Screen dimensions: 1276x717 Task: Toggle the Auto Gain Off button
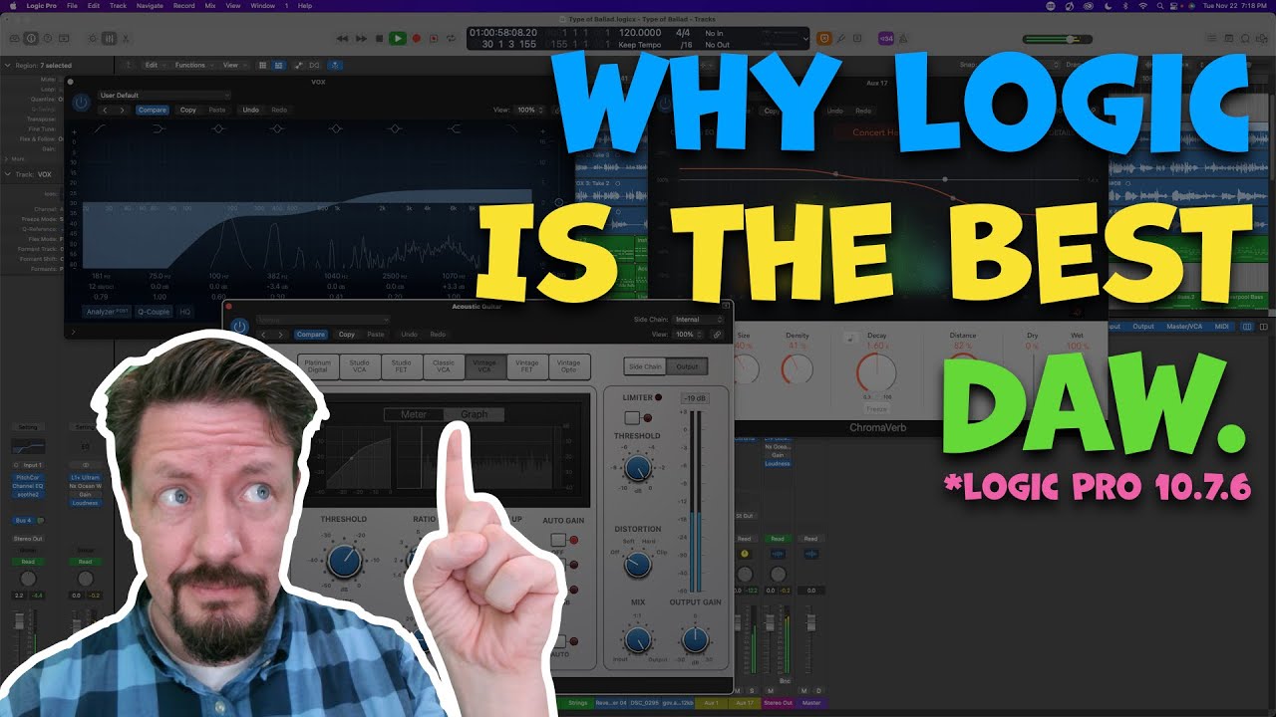coord(558,540)
